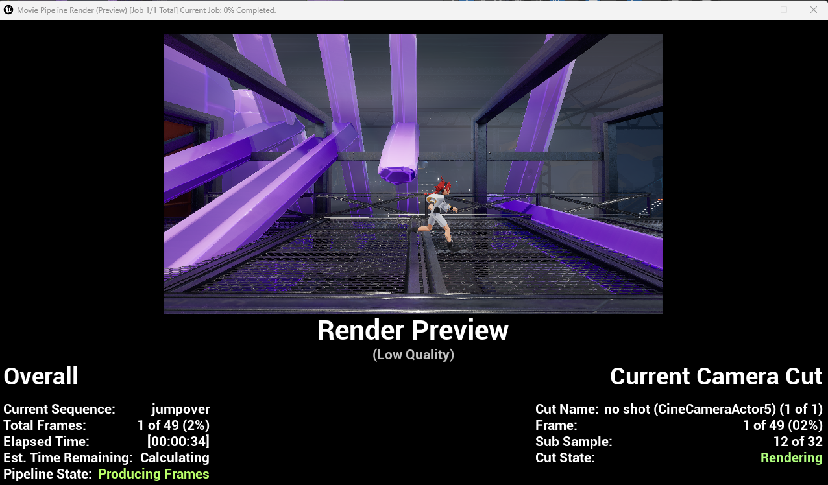Close the Movie Pipeline Render window
Screen dimensions: 828x485
(813, 10)
